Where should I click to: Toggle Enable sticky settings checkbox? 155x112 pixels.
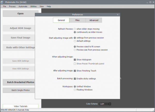(x=75, y=78)
